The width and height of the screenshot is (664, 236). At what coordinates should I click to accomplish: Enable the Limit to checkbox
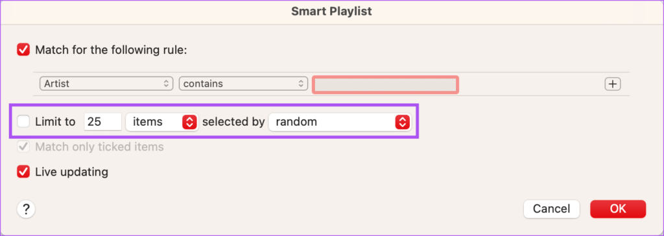point(23,122)
